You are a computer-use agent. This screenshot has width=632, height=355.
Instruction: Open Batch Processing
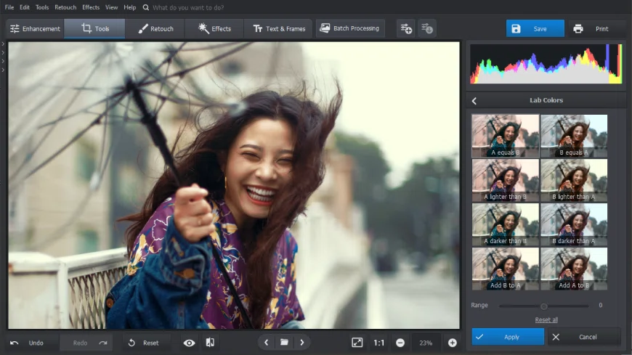[350, 28]
